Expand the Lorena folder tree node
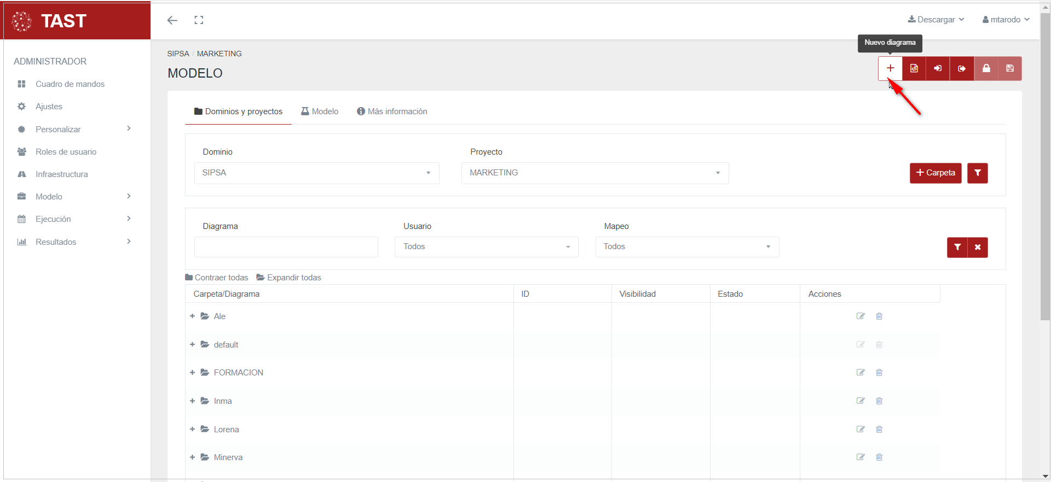Image resolution: width=1051 pixels, height=482 pixels. click(192, 430)
